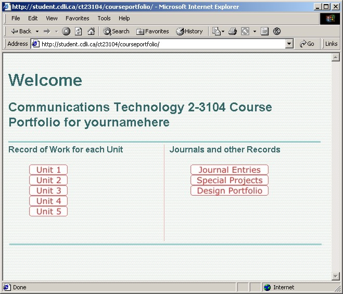The height and width of the screenshot is (294, 343).
Task: Open the Unit 1 link
Action: click(x=48, y=170)
